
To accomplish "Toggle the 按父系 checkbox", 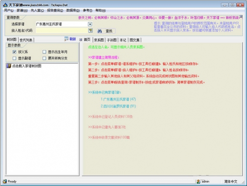I will pos(14,52).
